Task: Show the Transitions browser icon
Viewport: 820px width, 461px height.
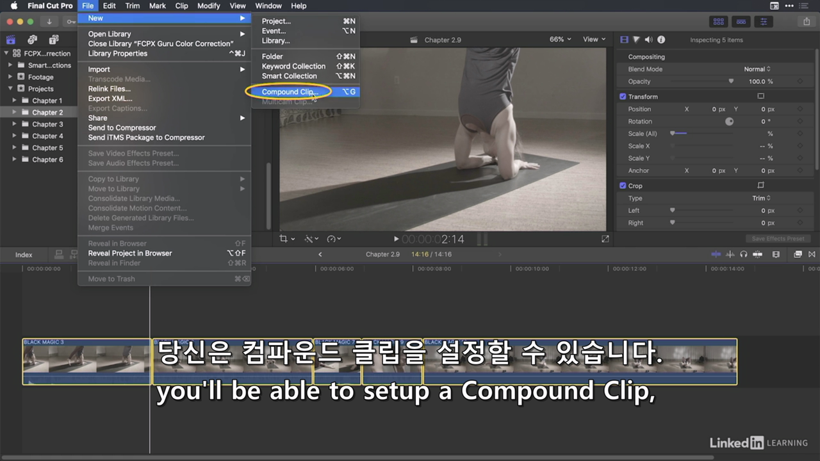Action: (812, 254)
